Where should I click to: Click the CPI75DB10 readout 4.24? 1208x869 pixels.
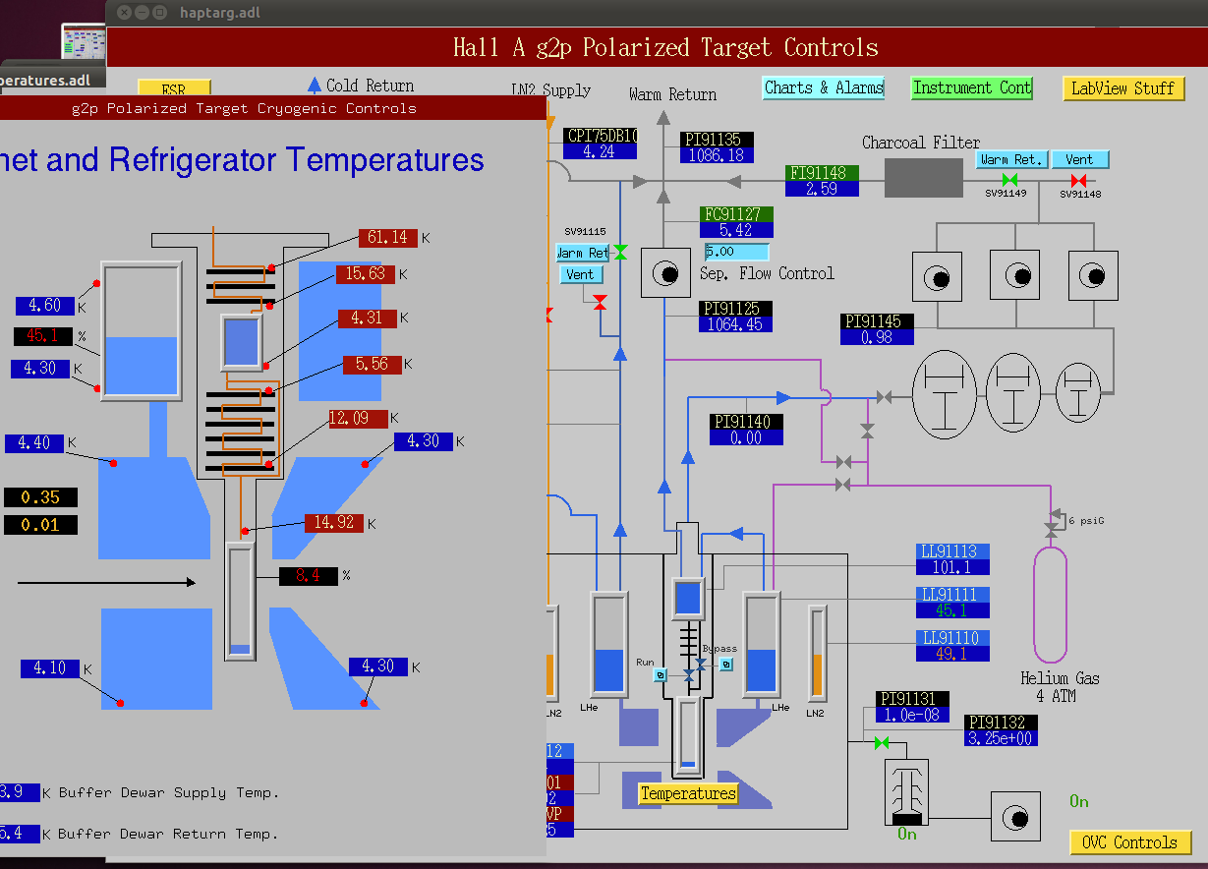point(600,151)
